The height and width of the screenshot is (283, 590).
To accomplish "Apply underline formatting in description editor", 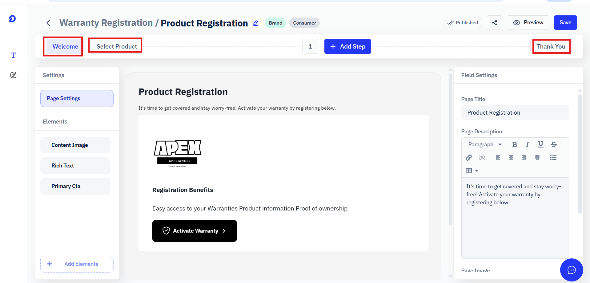I will tap(540, 144).
